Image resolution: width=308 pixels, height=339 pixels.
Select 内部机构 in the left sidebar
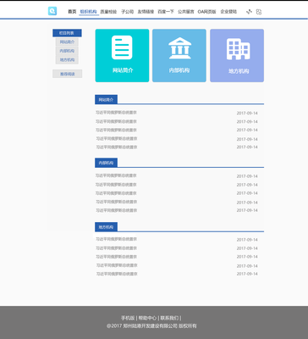pyautogui.click(x=67, y=51)
